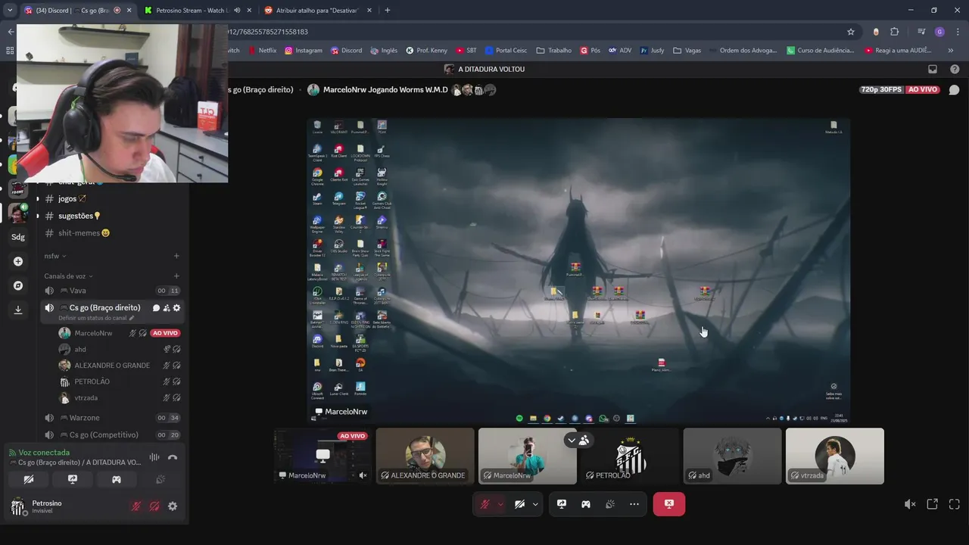
Task: Open noise suppression icon in voice panel
Action: click(154, 457)
